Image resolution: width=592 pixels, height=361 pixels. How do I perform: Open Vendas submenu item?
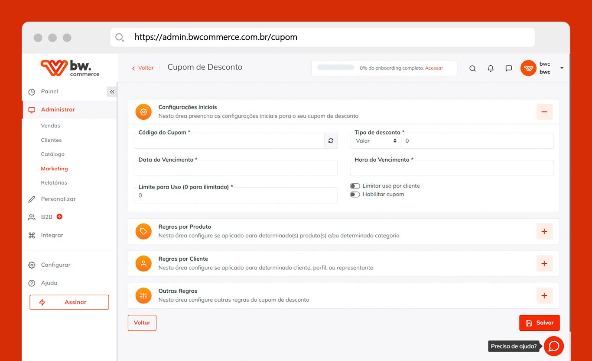50,126
